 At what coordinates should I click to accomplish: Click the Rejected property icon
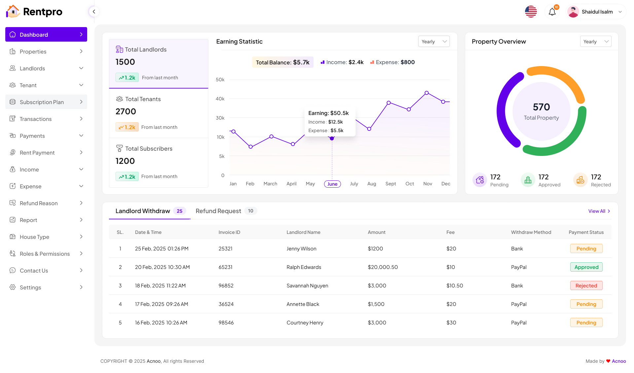pyautogui.click(x=580, y=180)
